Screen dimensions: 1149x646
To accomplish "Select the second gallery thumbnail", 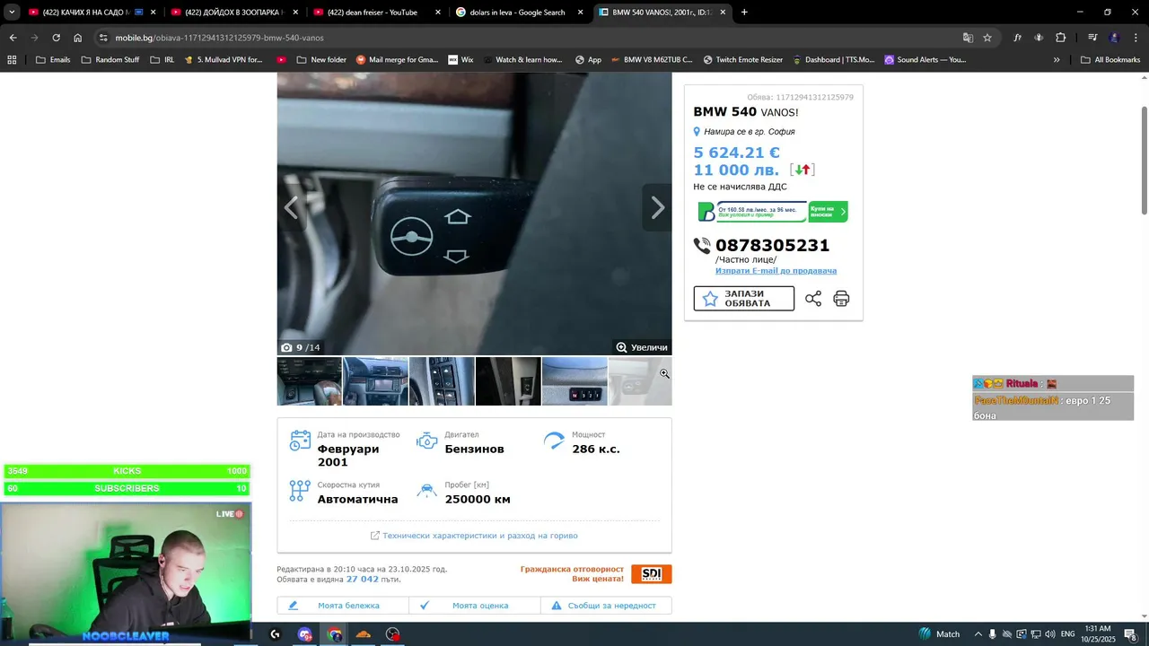I will tap(375, 381).
